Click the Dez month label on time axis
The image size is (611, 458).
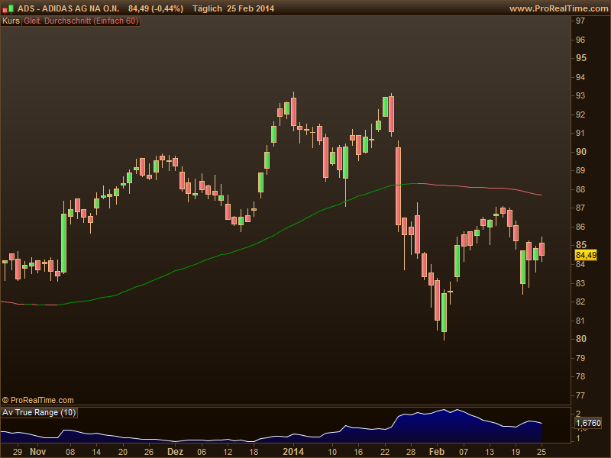[x=175, y=452]
